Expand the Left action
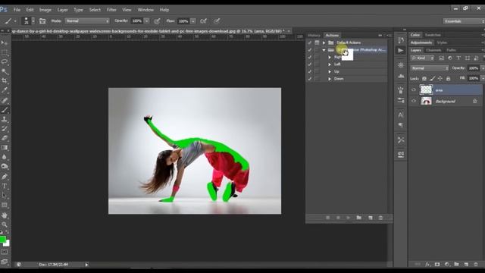 330,64
